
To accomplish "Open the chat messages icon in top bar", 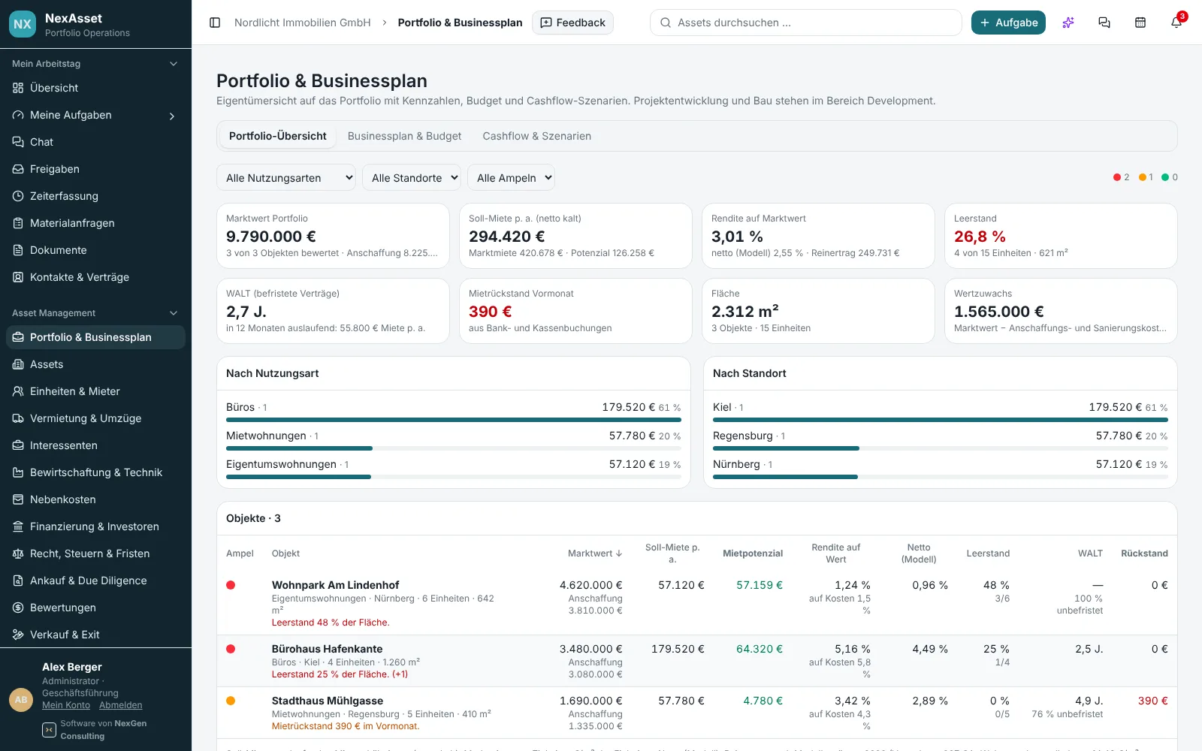I will [1104, 23].
